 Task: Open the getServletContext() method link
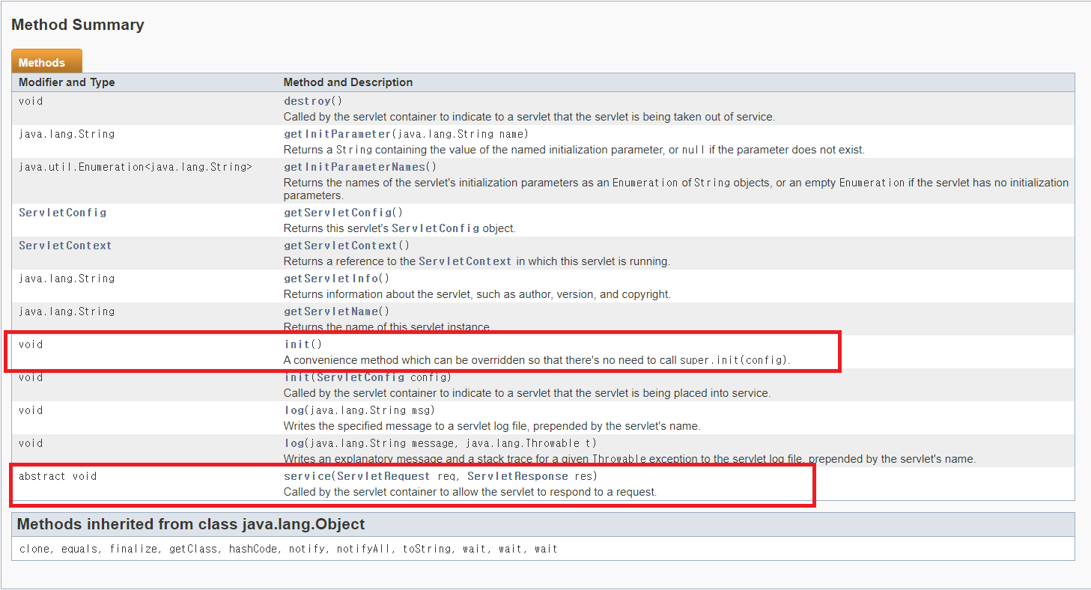pos(341,246)
